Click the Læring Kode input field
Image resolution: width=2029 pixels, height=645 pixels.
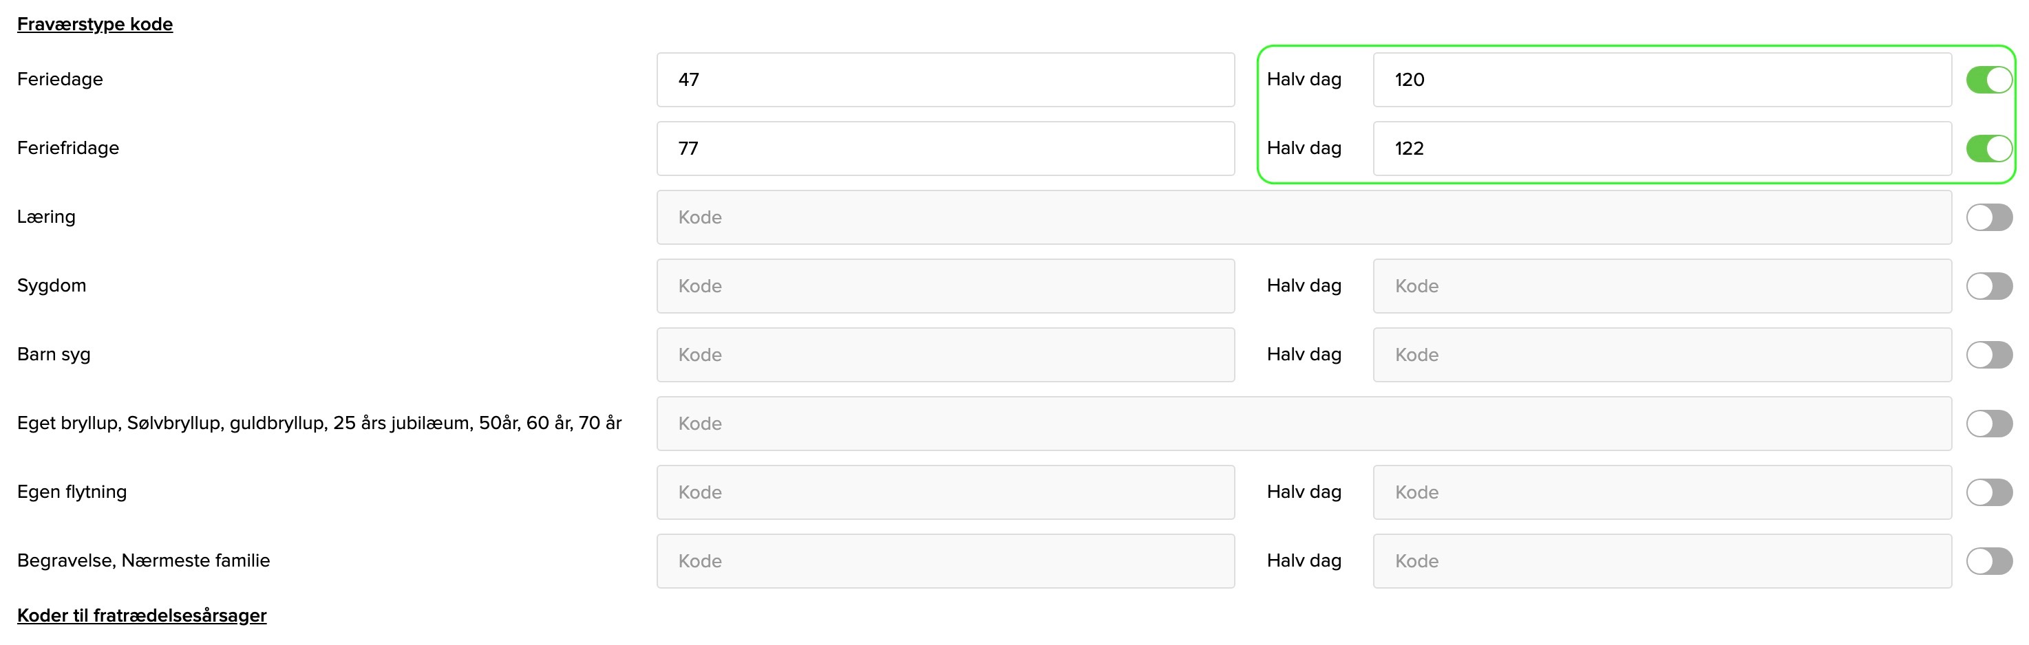[1304, 217]
